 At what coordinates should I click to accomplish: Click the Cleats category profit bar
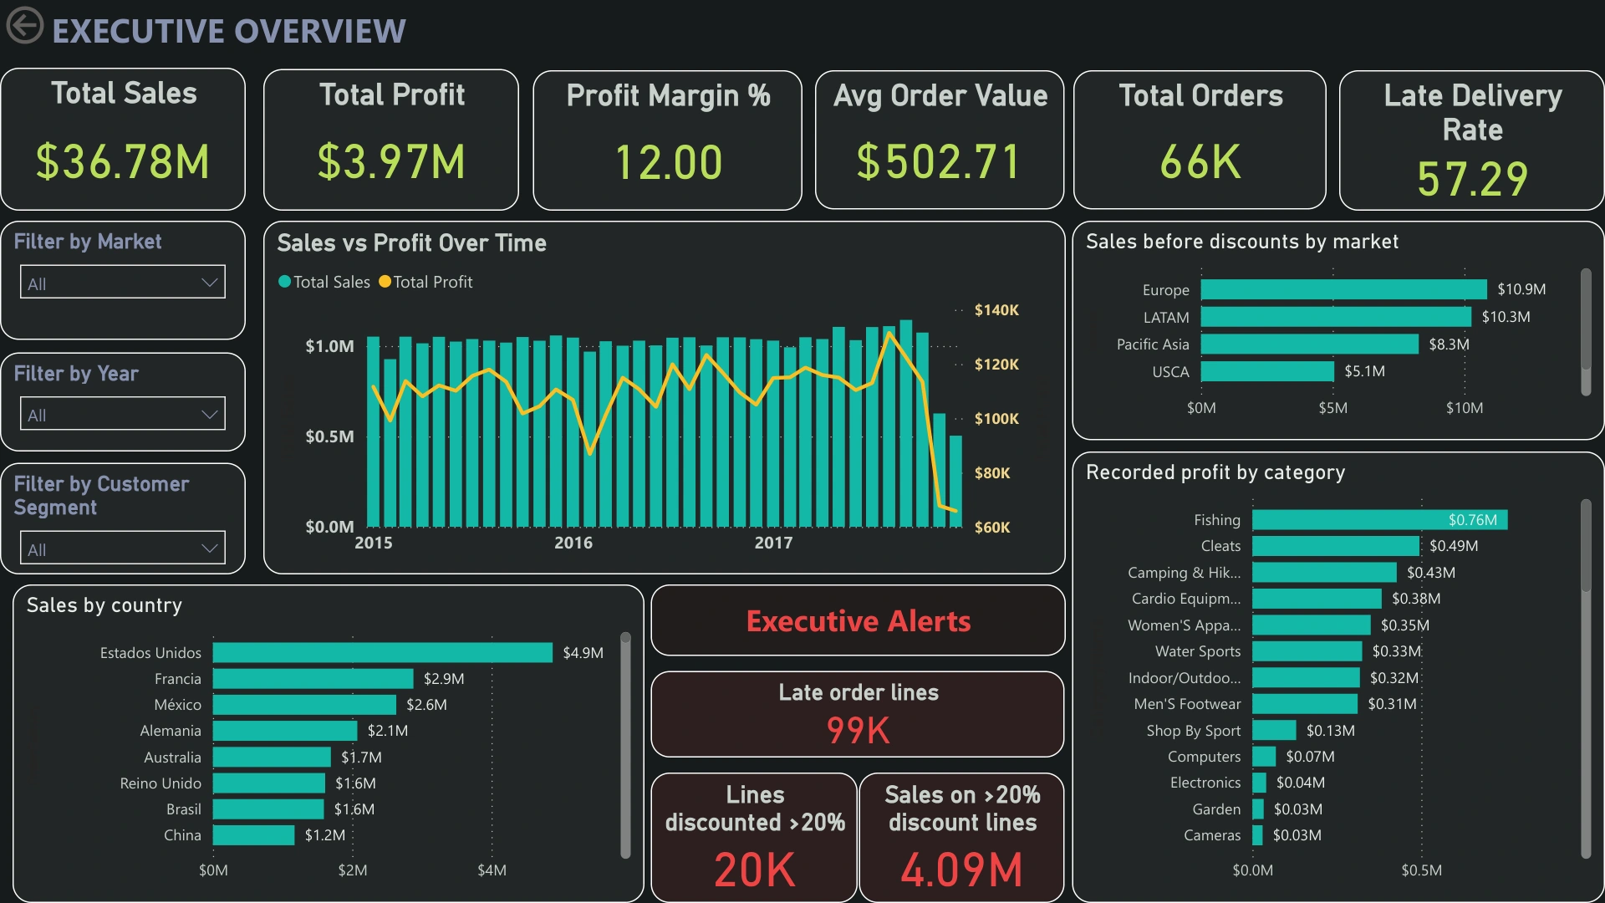point(1336,546)
